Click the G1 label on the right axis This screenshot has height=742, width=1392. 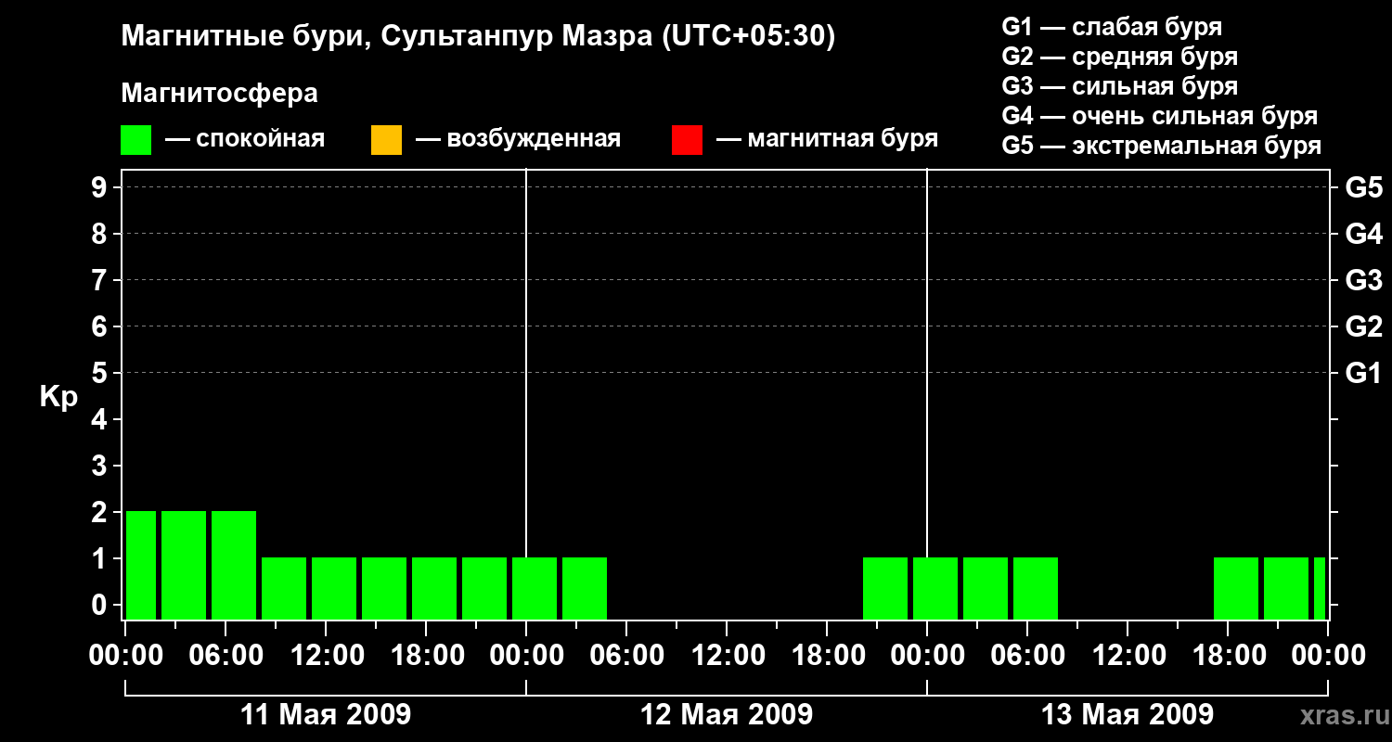(1363, 374)
